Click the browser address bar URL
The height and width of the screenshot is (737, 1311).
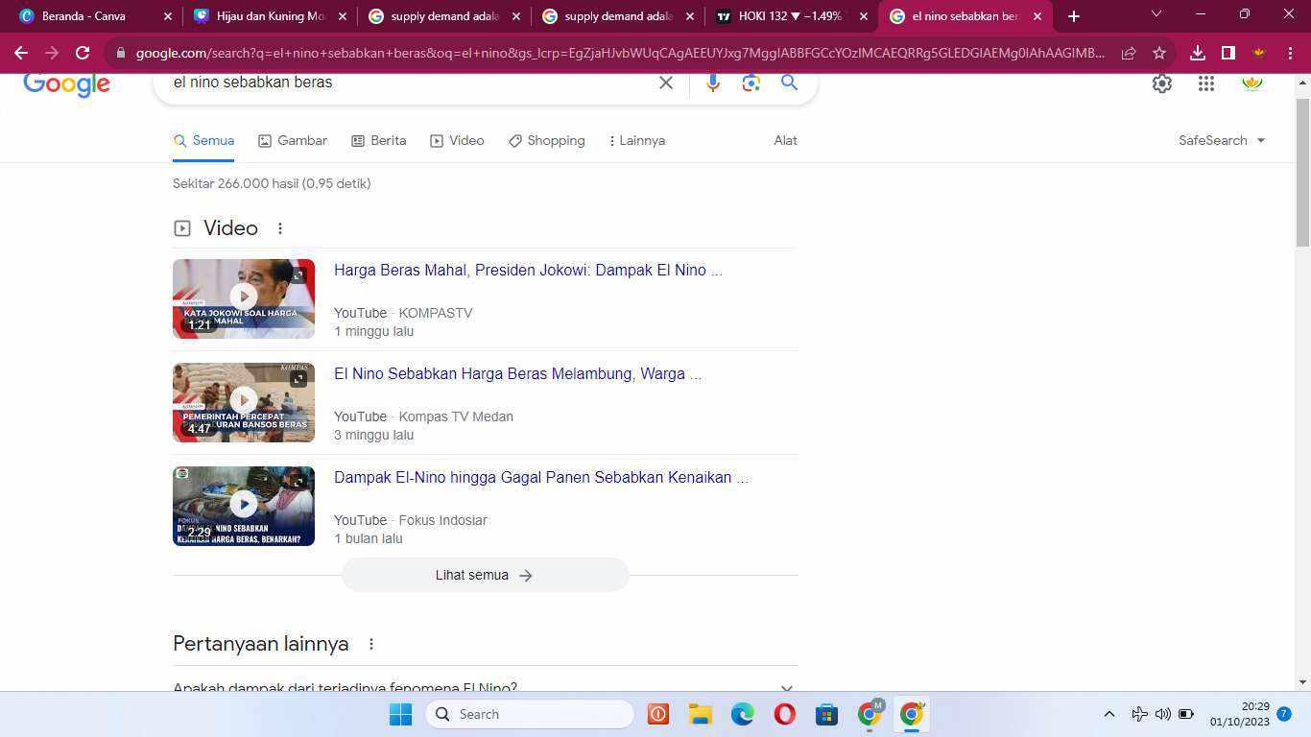(619, 53)
